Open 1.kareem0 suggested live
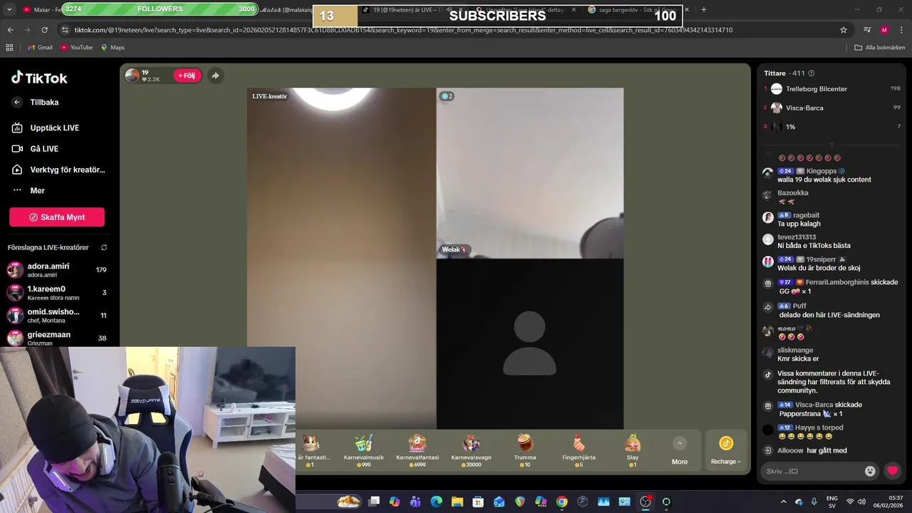The width and height of the screenshot is (912, 513). click(x=57, y=293)
